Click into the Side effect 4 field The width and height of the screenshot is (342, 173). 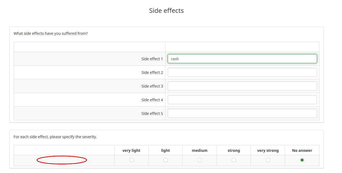(x=242, y=100)
